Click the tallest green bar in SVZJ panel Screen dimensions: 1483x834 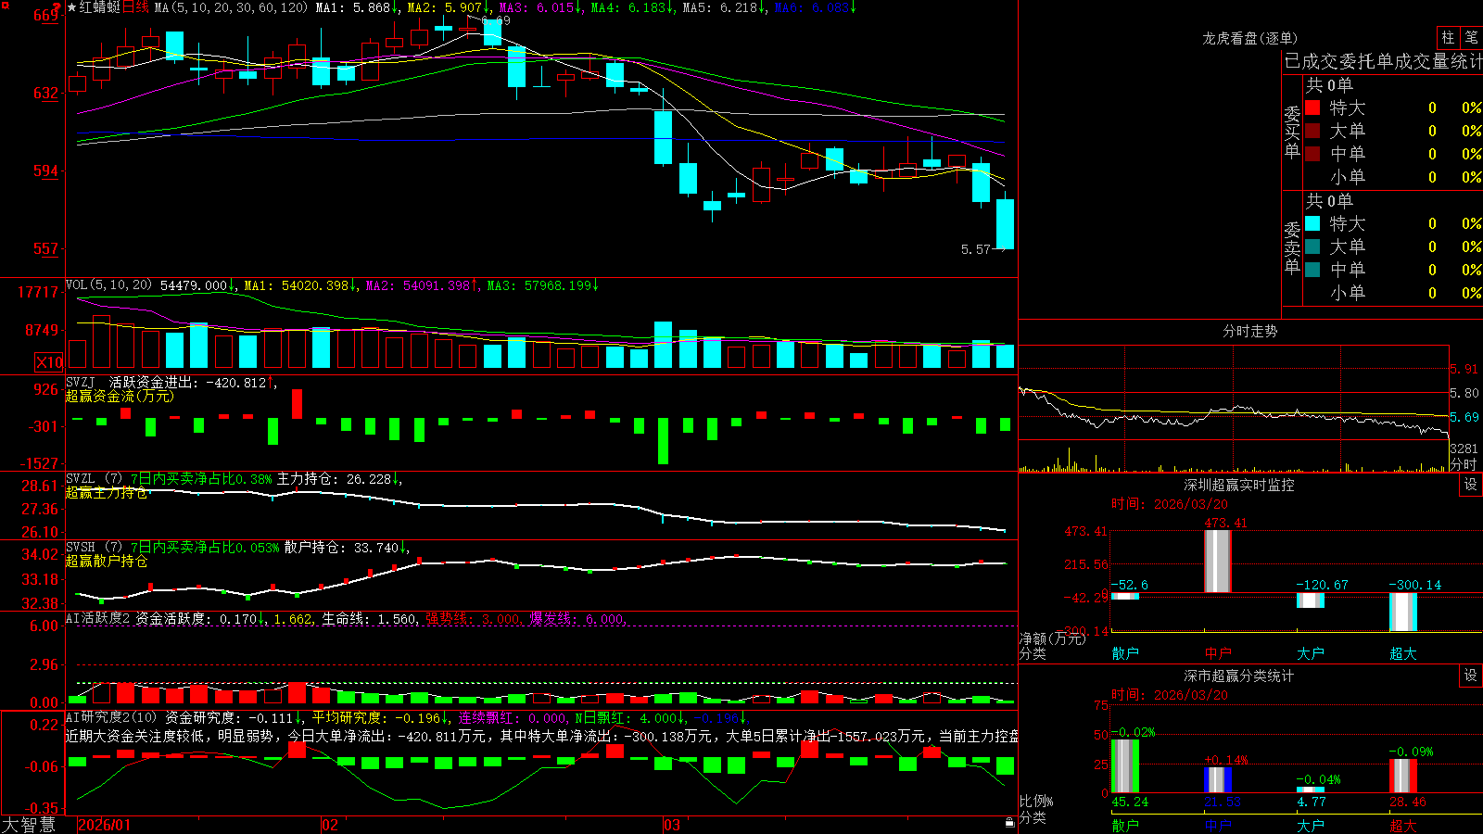pyautogui.click(x=663, y=442)
